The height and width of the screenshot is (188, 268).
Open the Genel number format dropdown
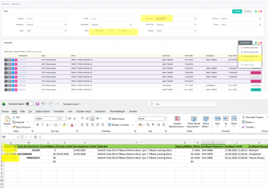coord(164,119)
